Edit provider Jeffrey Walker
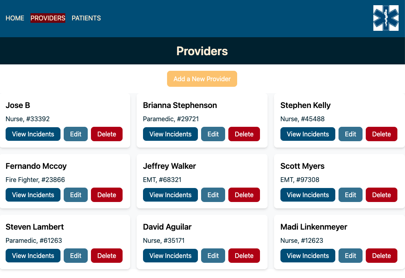This screenshot has width=405, height=278. [213, 195]
